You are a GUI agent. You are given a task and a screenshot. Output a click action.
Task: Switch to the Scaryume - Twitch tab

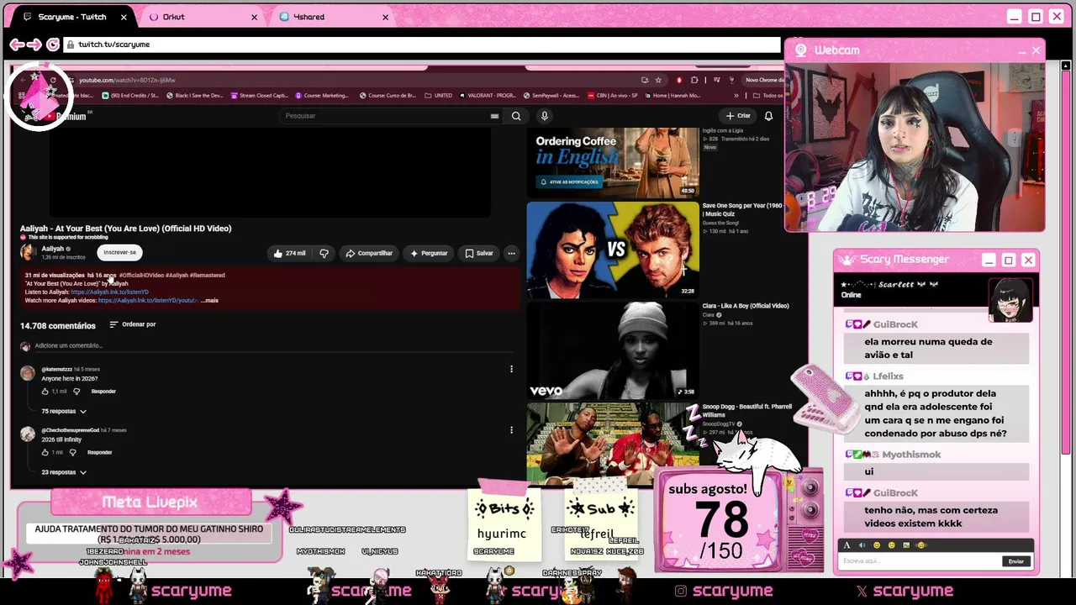point(74,17)
